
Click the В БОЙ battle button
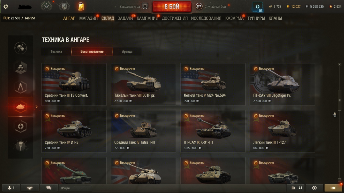[172, 7]
